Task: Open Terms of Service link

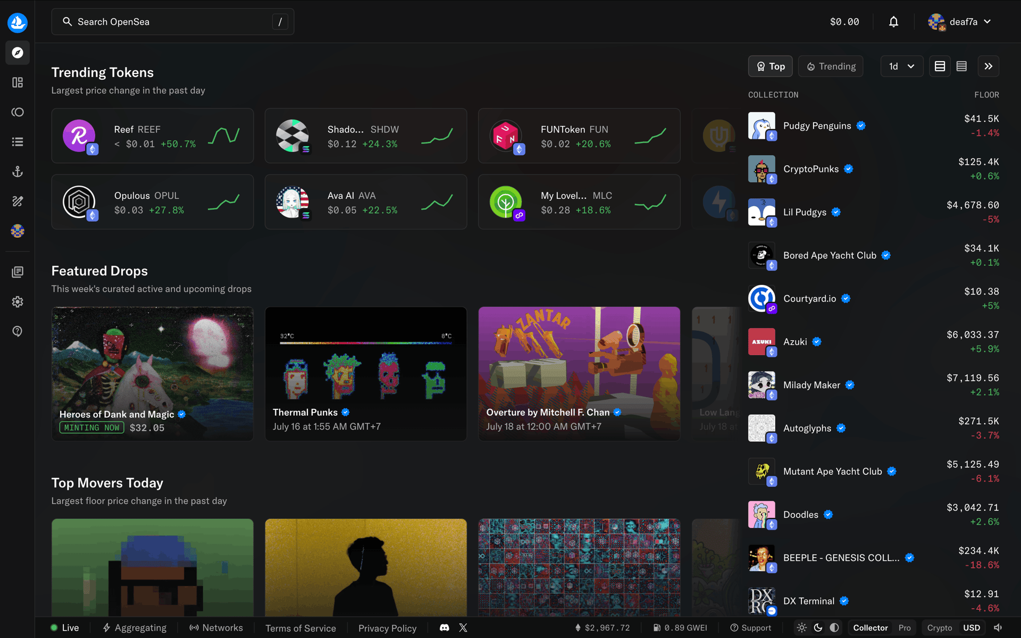Action: pyautogui.click(x=300, y=628)
